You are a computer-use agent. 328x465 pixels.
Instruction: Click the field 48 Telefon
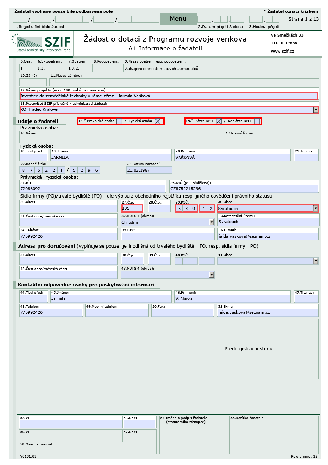pos(51,312)
